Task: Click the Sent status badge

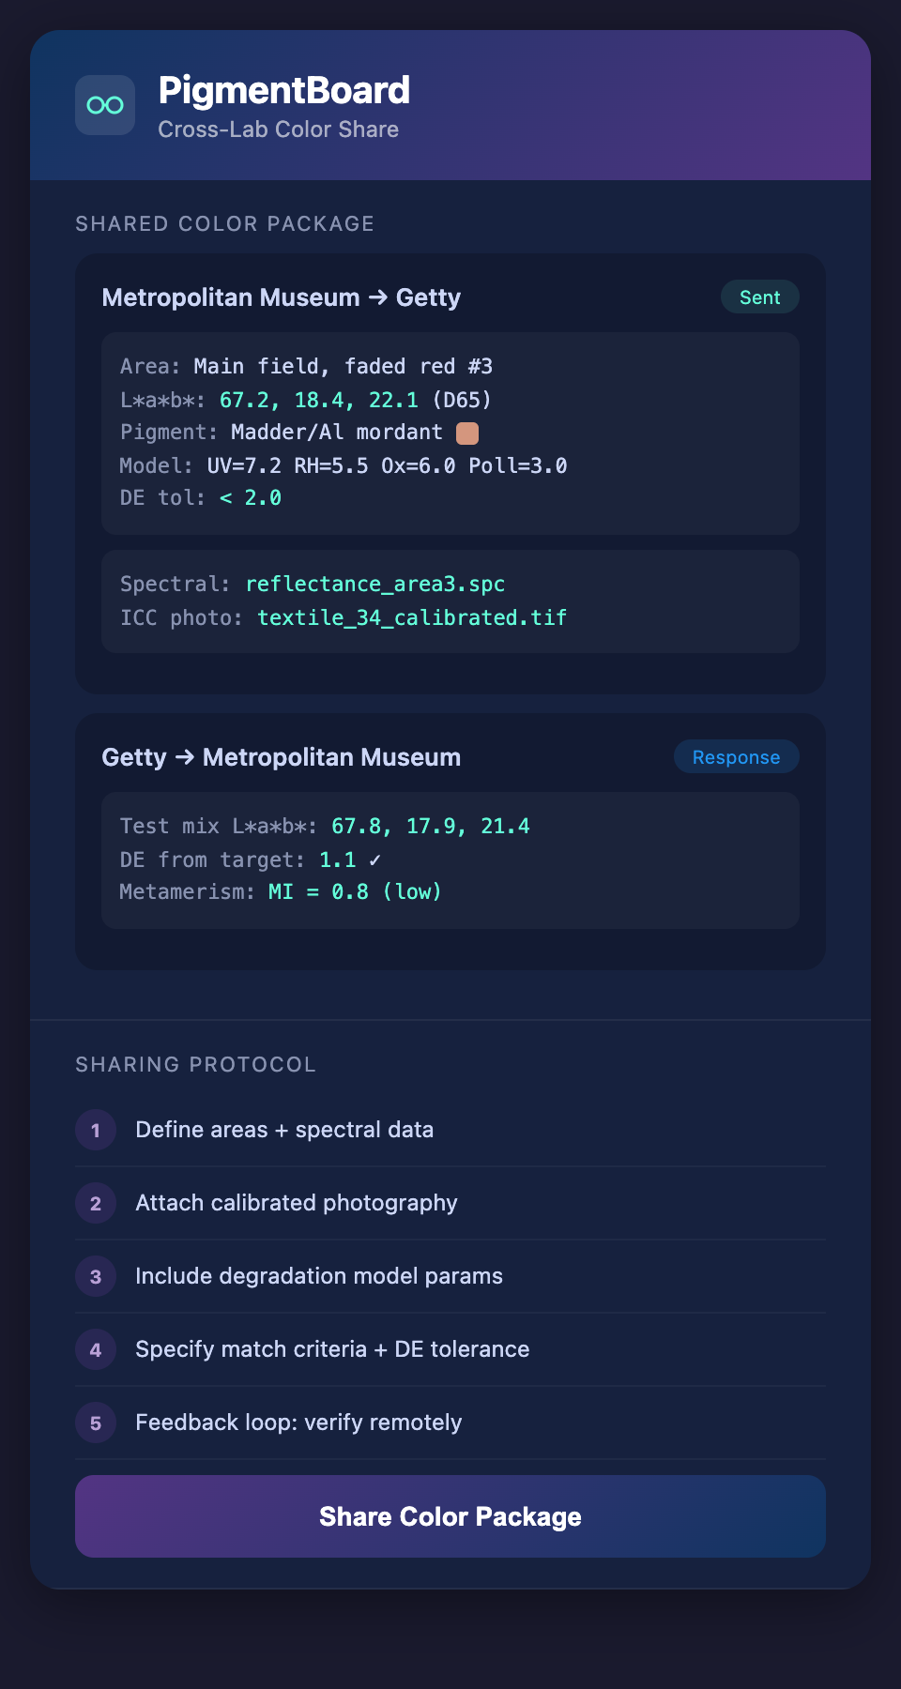Action: pyautogui.click(x=759, y=297)
